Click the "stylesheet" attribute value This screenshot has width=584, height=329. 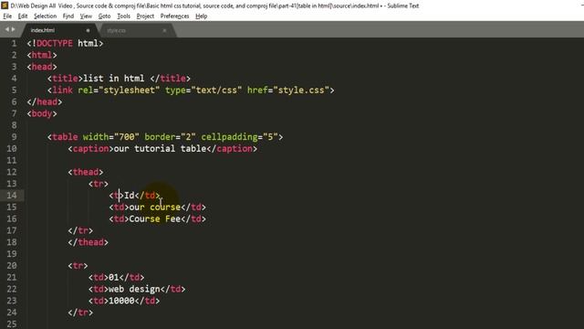[x=129, y=90]
